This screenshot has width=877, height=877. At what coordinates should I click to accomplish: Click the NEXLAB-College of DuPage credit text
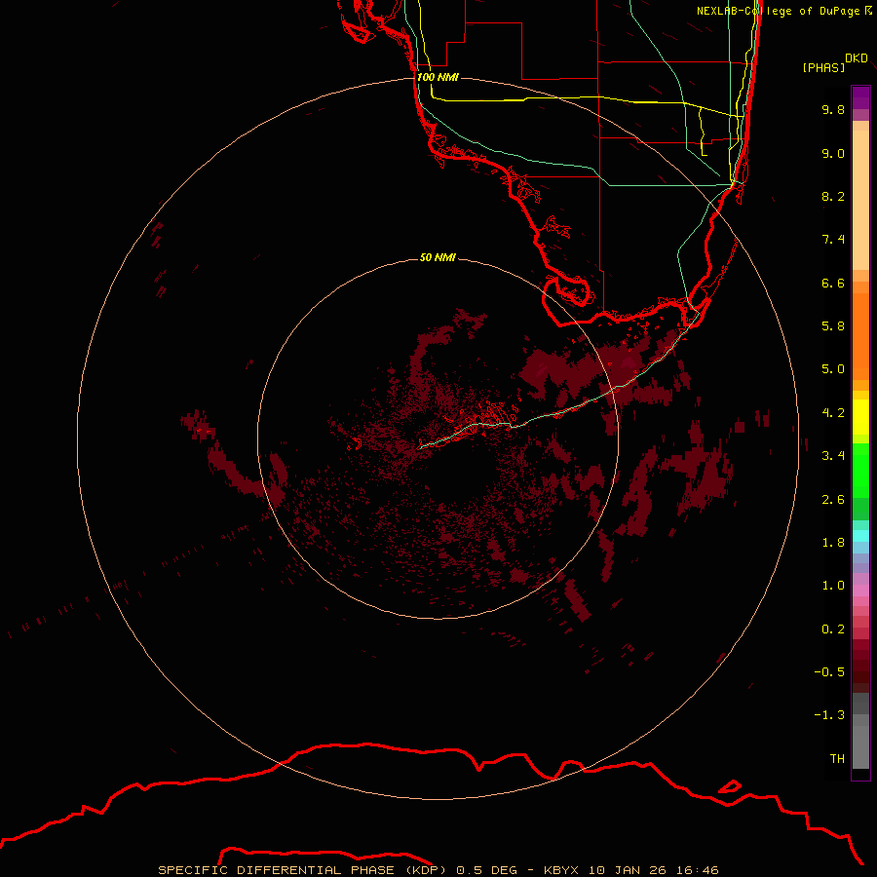[x=783, y=11]
